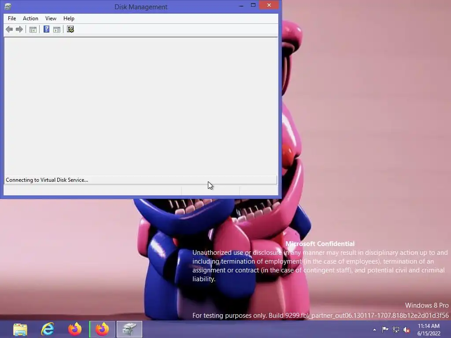This screenshot has height=338, width=451.
Task: Open the File menu in Disk Management
Action: (x=12, y=18)
